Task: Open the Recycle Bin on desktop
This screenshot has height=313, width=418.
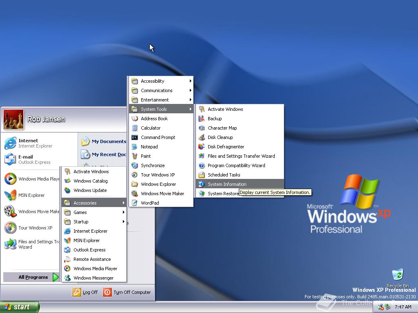Action: [x=398, y=278]
